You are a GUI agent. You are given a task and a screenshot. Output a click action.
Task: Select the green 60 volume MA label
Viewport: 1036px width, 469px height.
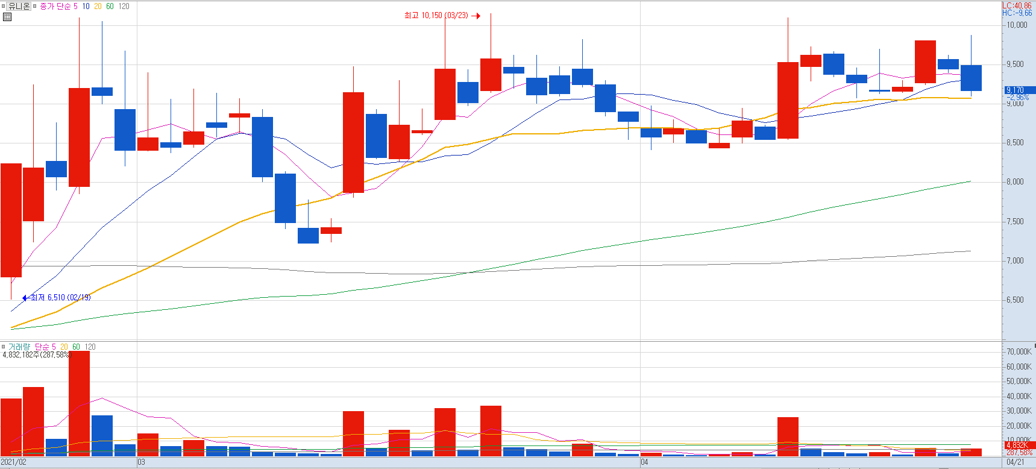click(x=76, y=347)
